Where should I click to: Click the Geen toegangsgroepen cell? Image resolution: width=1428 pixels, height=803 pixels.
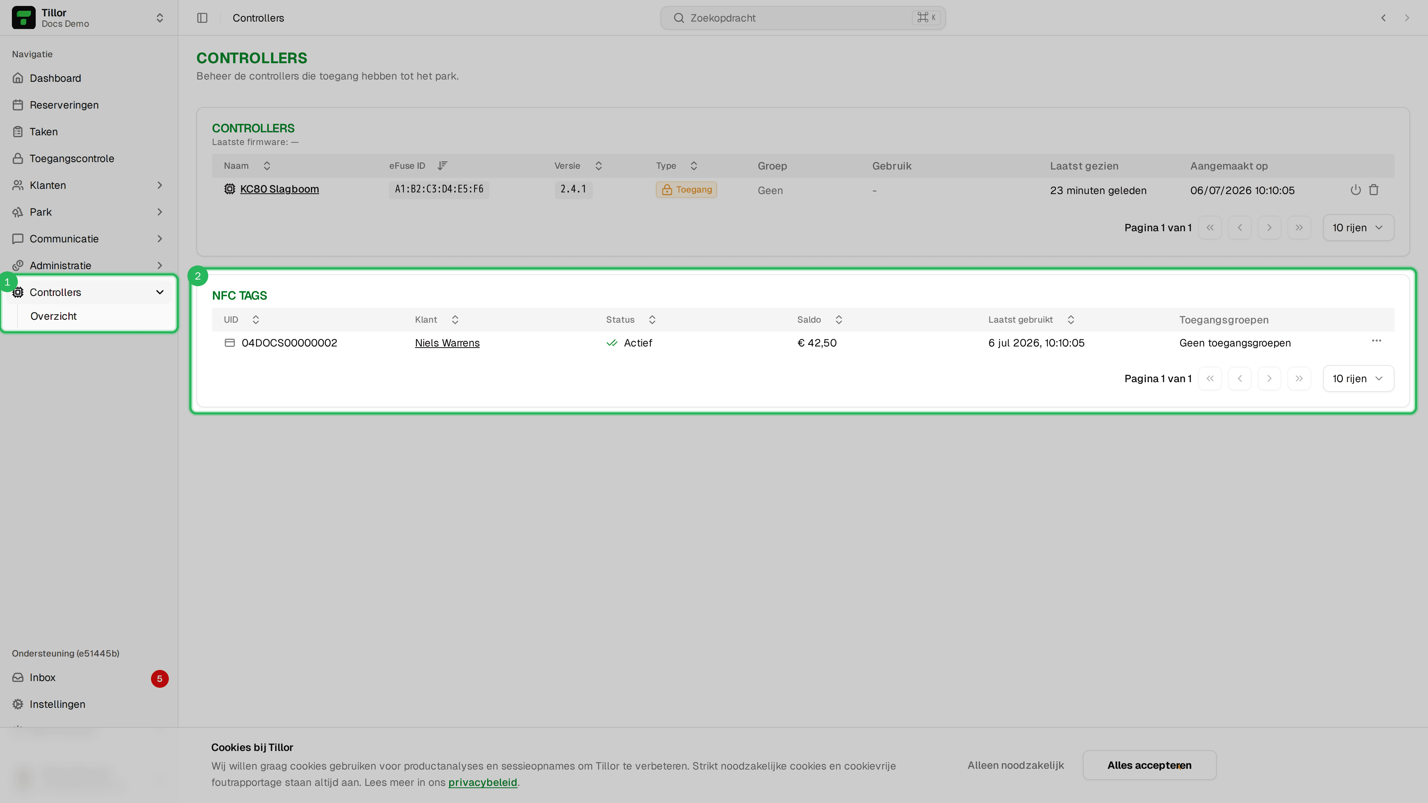tap(1235, 343)
